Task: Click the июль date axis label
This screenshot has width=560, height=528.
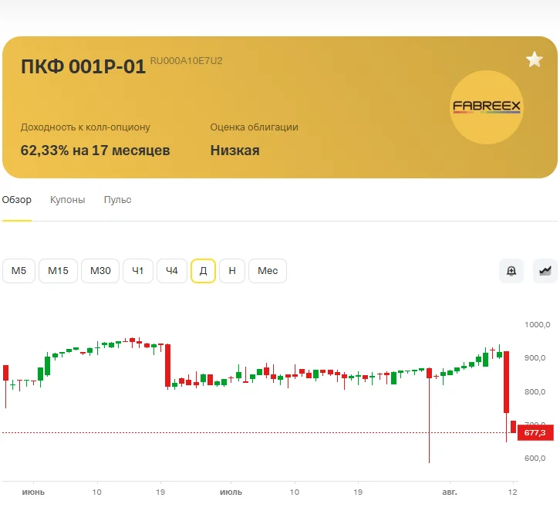Action: tap(231, 492)
